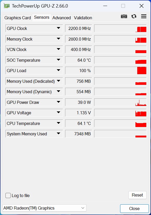Expand the GPU Power Draw dropdown arrow
151x215 pixels.
pyautogui.click(x=58, y=102)
